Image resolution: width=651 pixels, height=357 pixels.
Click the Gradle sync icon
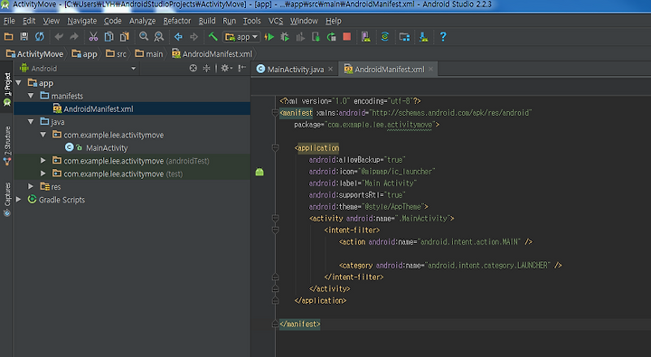click(x=385, y=37)
